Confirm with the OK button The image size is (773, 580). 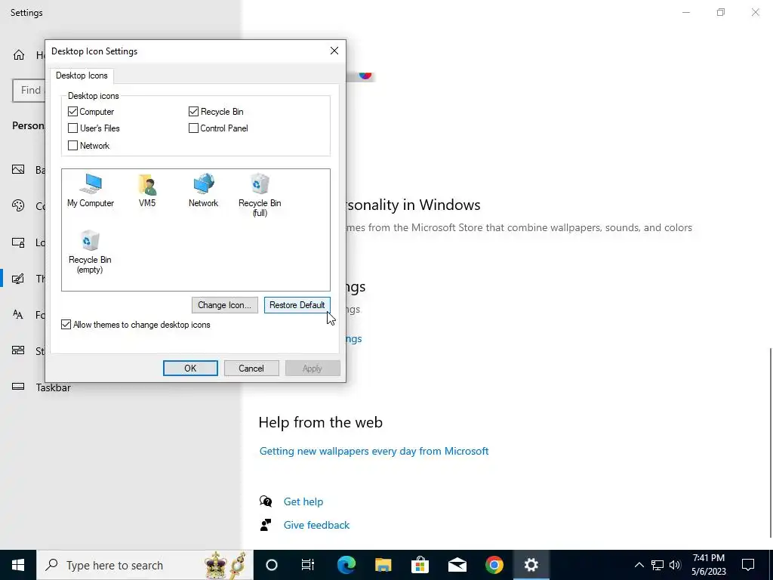[190, 368]
